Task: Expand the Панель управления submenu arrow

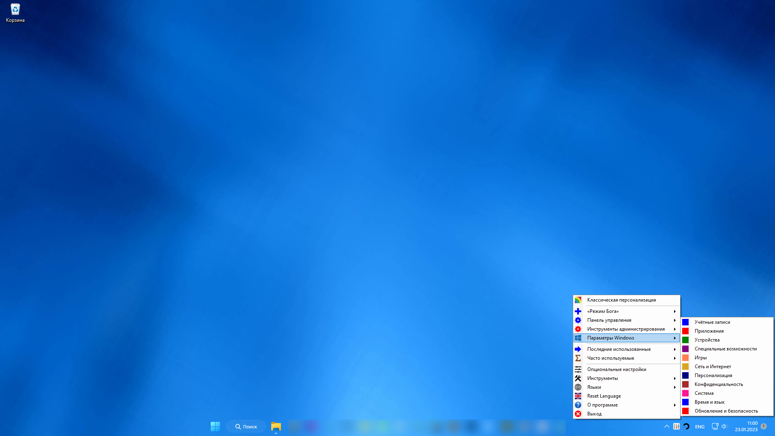Action: pos(674,320)
